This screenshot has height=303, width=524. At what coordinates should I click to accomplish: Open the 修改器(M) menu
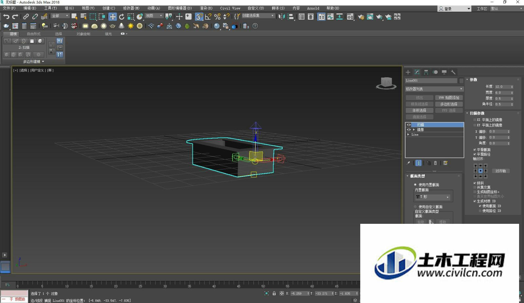(x=131, y=8)
